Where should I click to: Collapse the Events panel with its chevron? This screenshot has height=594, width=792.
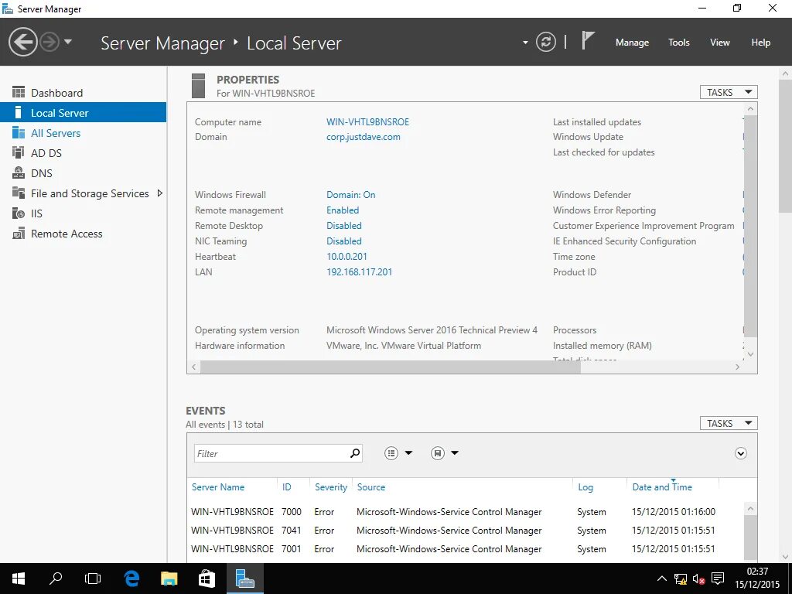pyautogui.click(x=740, y=453)
